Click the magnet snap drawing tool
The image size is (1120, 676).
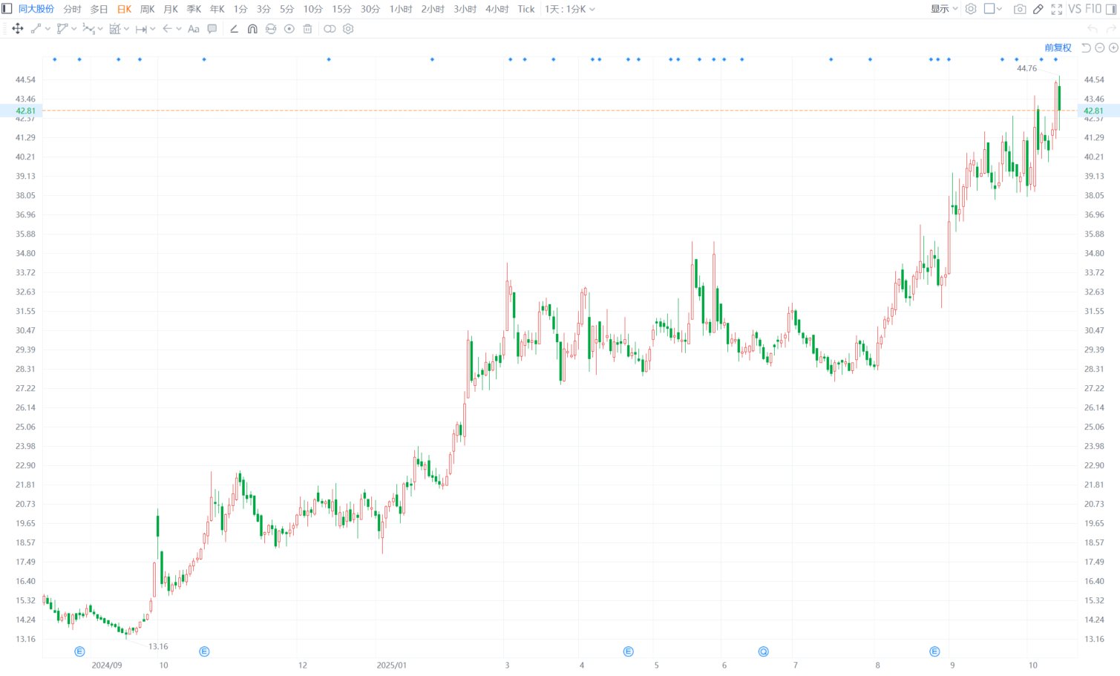(x=252, y=29)
